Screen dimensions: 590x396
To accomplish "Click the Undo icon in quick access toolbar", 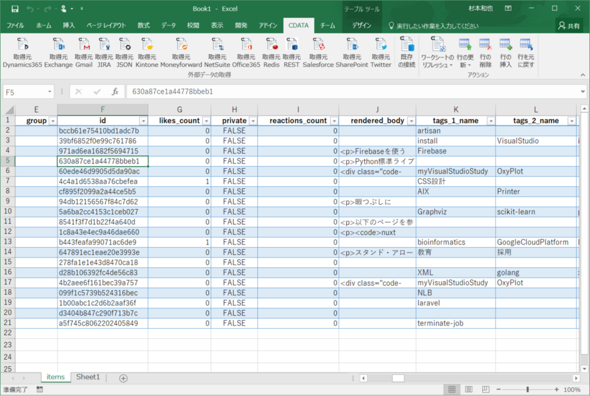I will point(30,9).
